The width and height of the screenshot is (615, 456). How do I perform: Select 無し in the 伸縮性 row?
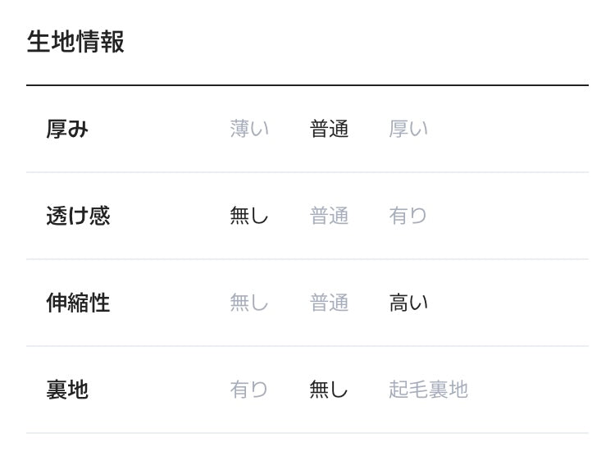coord(249,303)
